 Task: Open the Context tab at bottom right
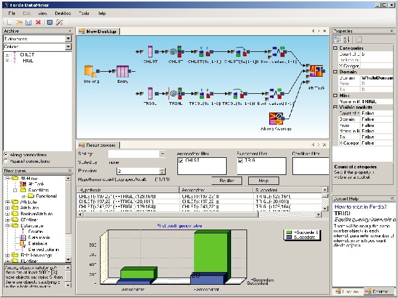tap(379, 292)
